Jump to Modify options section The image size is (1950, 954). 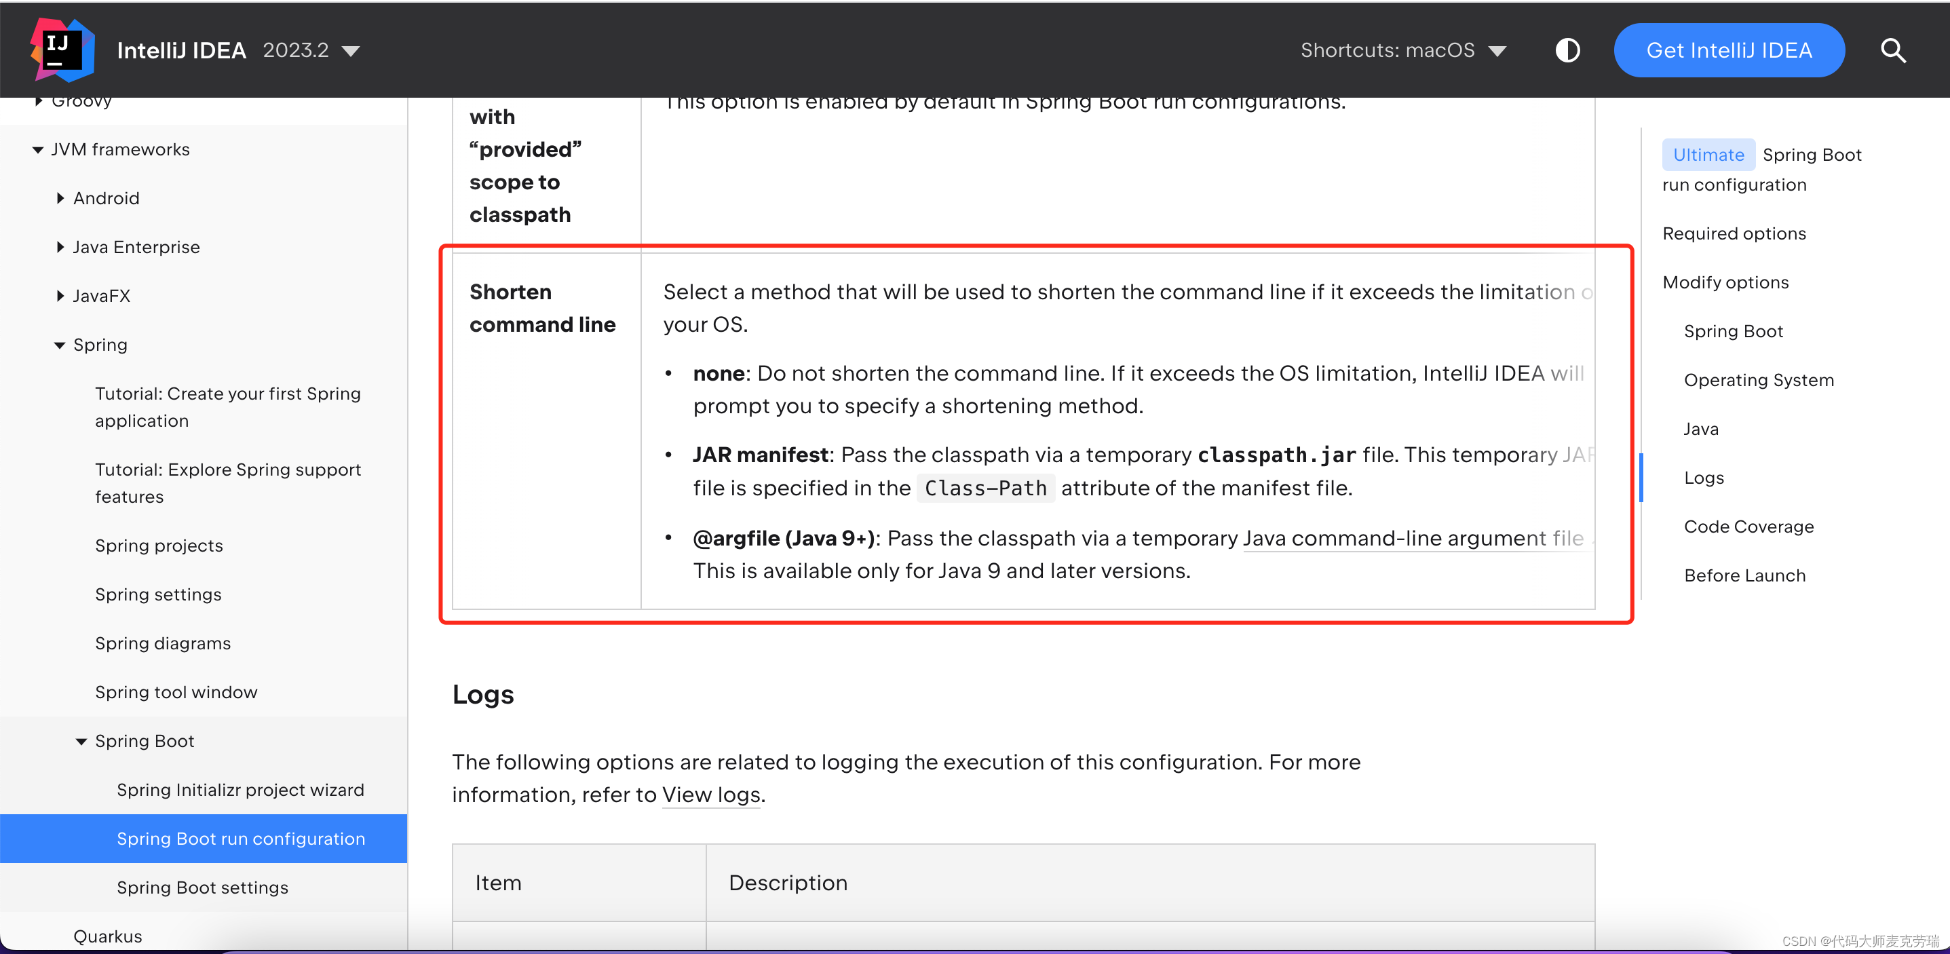1726,282
